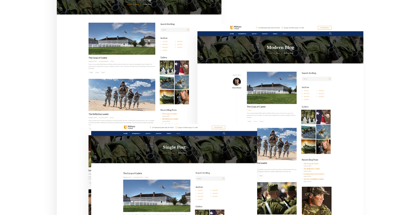Click desert soldiers post image on Modern Blog
This screenshot has width=415, height=215.
click(277, 144)
